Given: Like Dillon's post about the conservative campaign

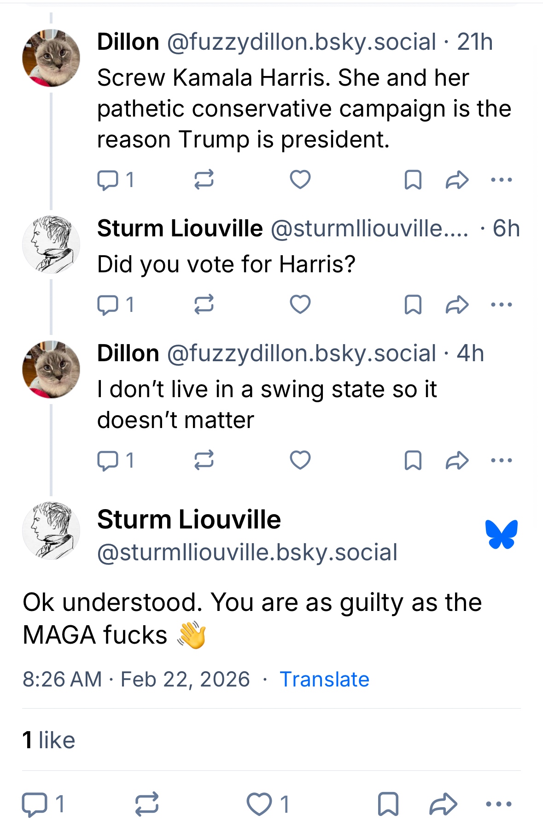Looking at the screenshot, I should 300,180.
